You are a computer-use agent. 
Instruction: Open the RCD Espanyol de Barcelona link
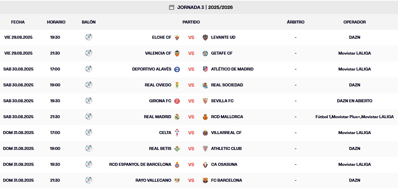140,164
